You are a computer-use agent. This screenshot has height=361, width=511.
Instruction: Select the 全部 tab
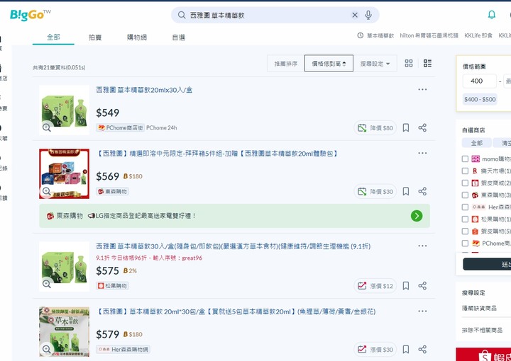[53, 37]
